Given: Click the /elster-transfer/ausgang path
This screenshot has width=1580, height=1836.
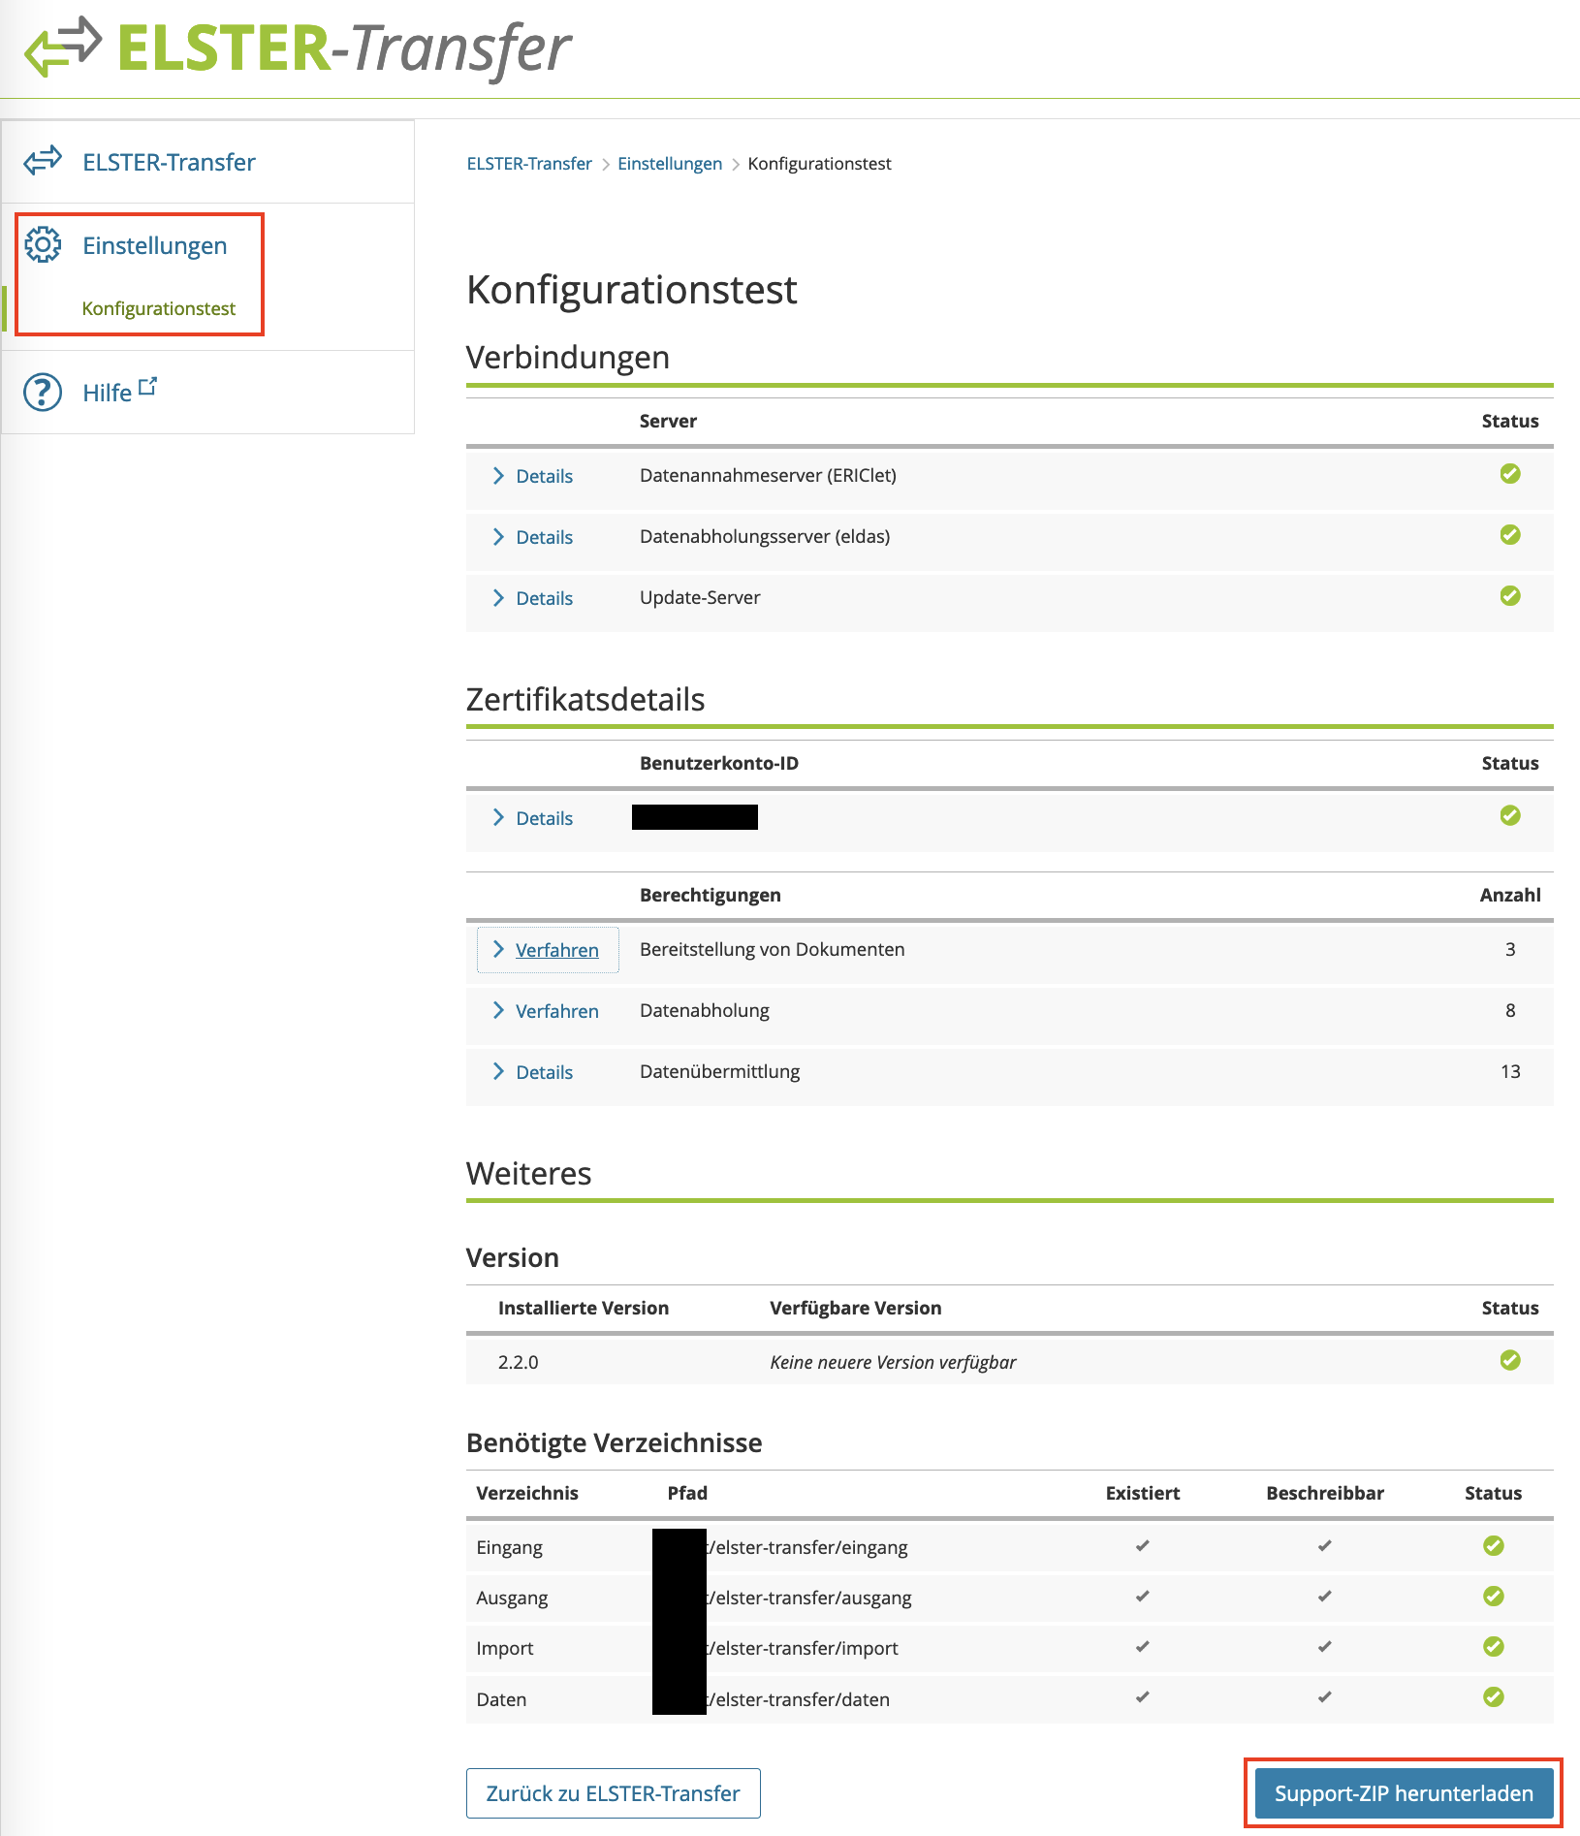Looking at the screenshot, I should click(x=809, y=1598).
